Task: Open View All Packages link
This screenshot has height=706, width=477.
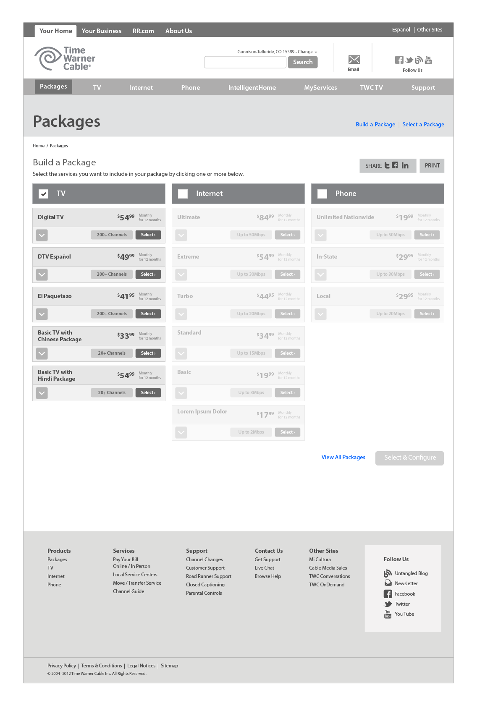Action: (343, 457)
